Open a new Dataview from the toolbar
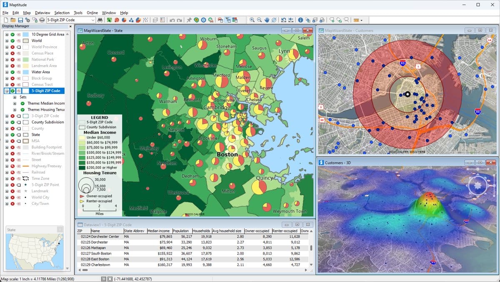 click(x=162, y=20)
